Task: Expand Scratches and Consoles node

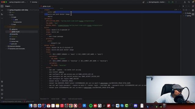Action: [6, 49]
